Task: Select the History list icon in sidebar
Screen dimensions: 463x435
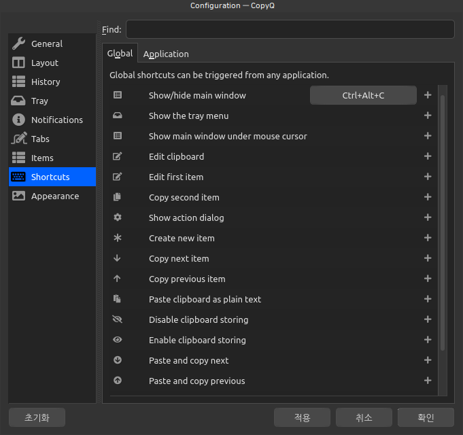Action: click(x=18, y=82)
